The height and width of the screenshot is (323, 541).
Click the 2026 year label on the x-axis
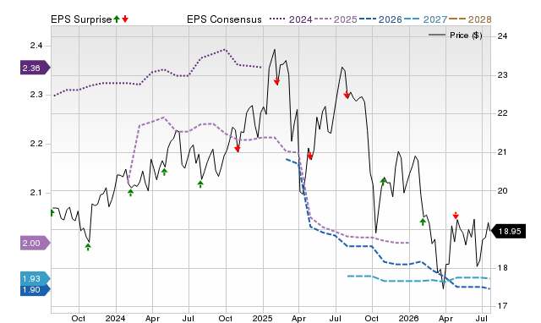[x=408, y=318]
